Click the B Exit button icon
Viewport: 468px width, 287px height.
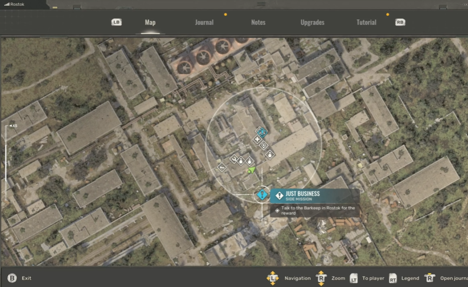click(12, 278)
